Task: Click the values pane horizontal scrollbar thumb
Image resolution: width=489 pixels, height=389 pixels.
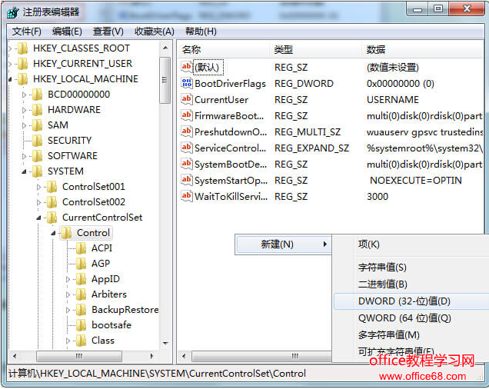Action: 261,356
